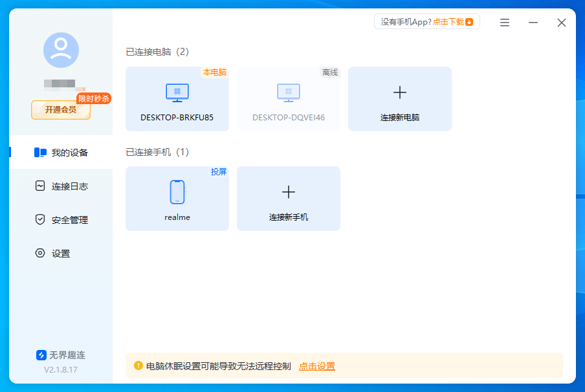Click the 本电脑 tag on the first card
585x392 pixels.
pyautogui.click(x=215, y=73)
